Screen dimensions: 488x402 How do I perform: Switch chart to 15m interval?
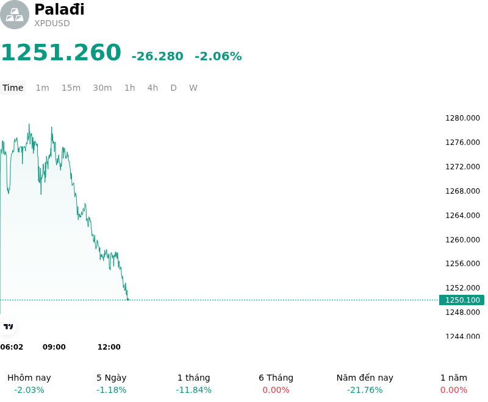pyautogui.click(x=71, y=88)
